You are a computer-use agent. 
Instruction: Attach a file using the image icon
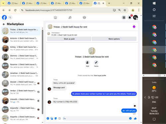pos(52,118)
